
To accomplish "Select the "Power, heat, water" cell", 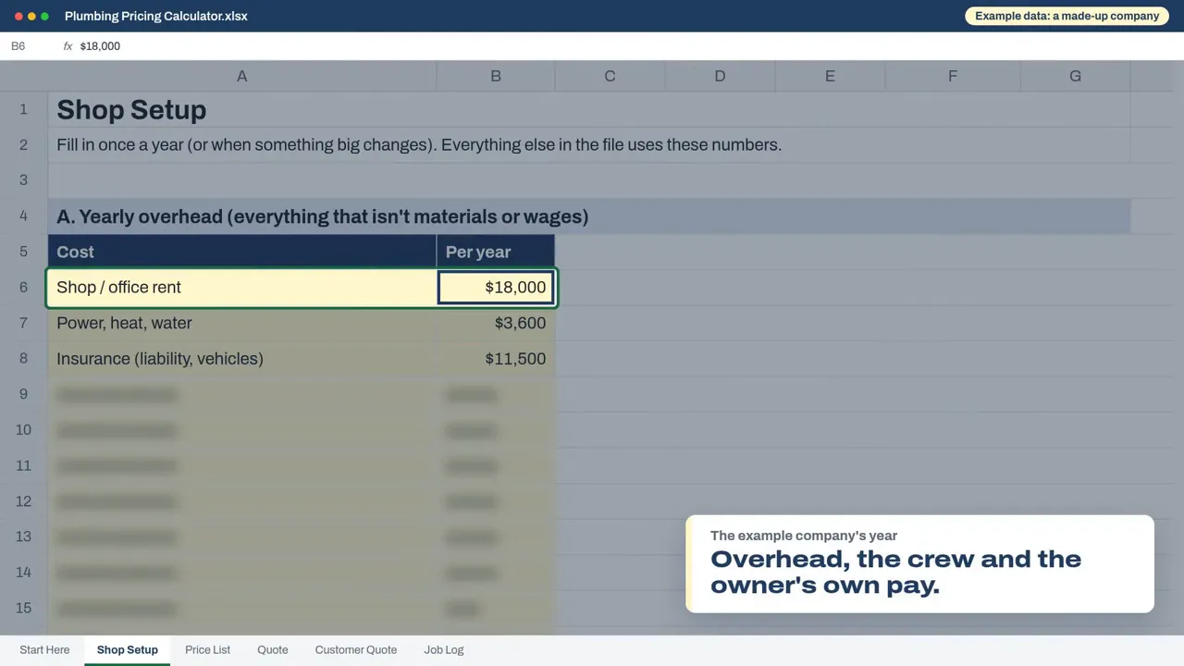I will (242, 323).
